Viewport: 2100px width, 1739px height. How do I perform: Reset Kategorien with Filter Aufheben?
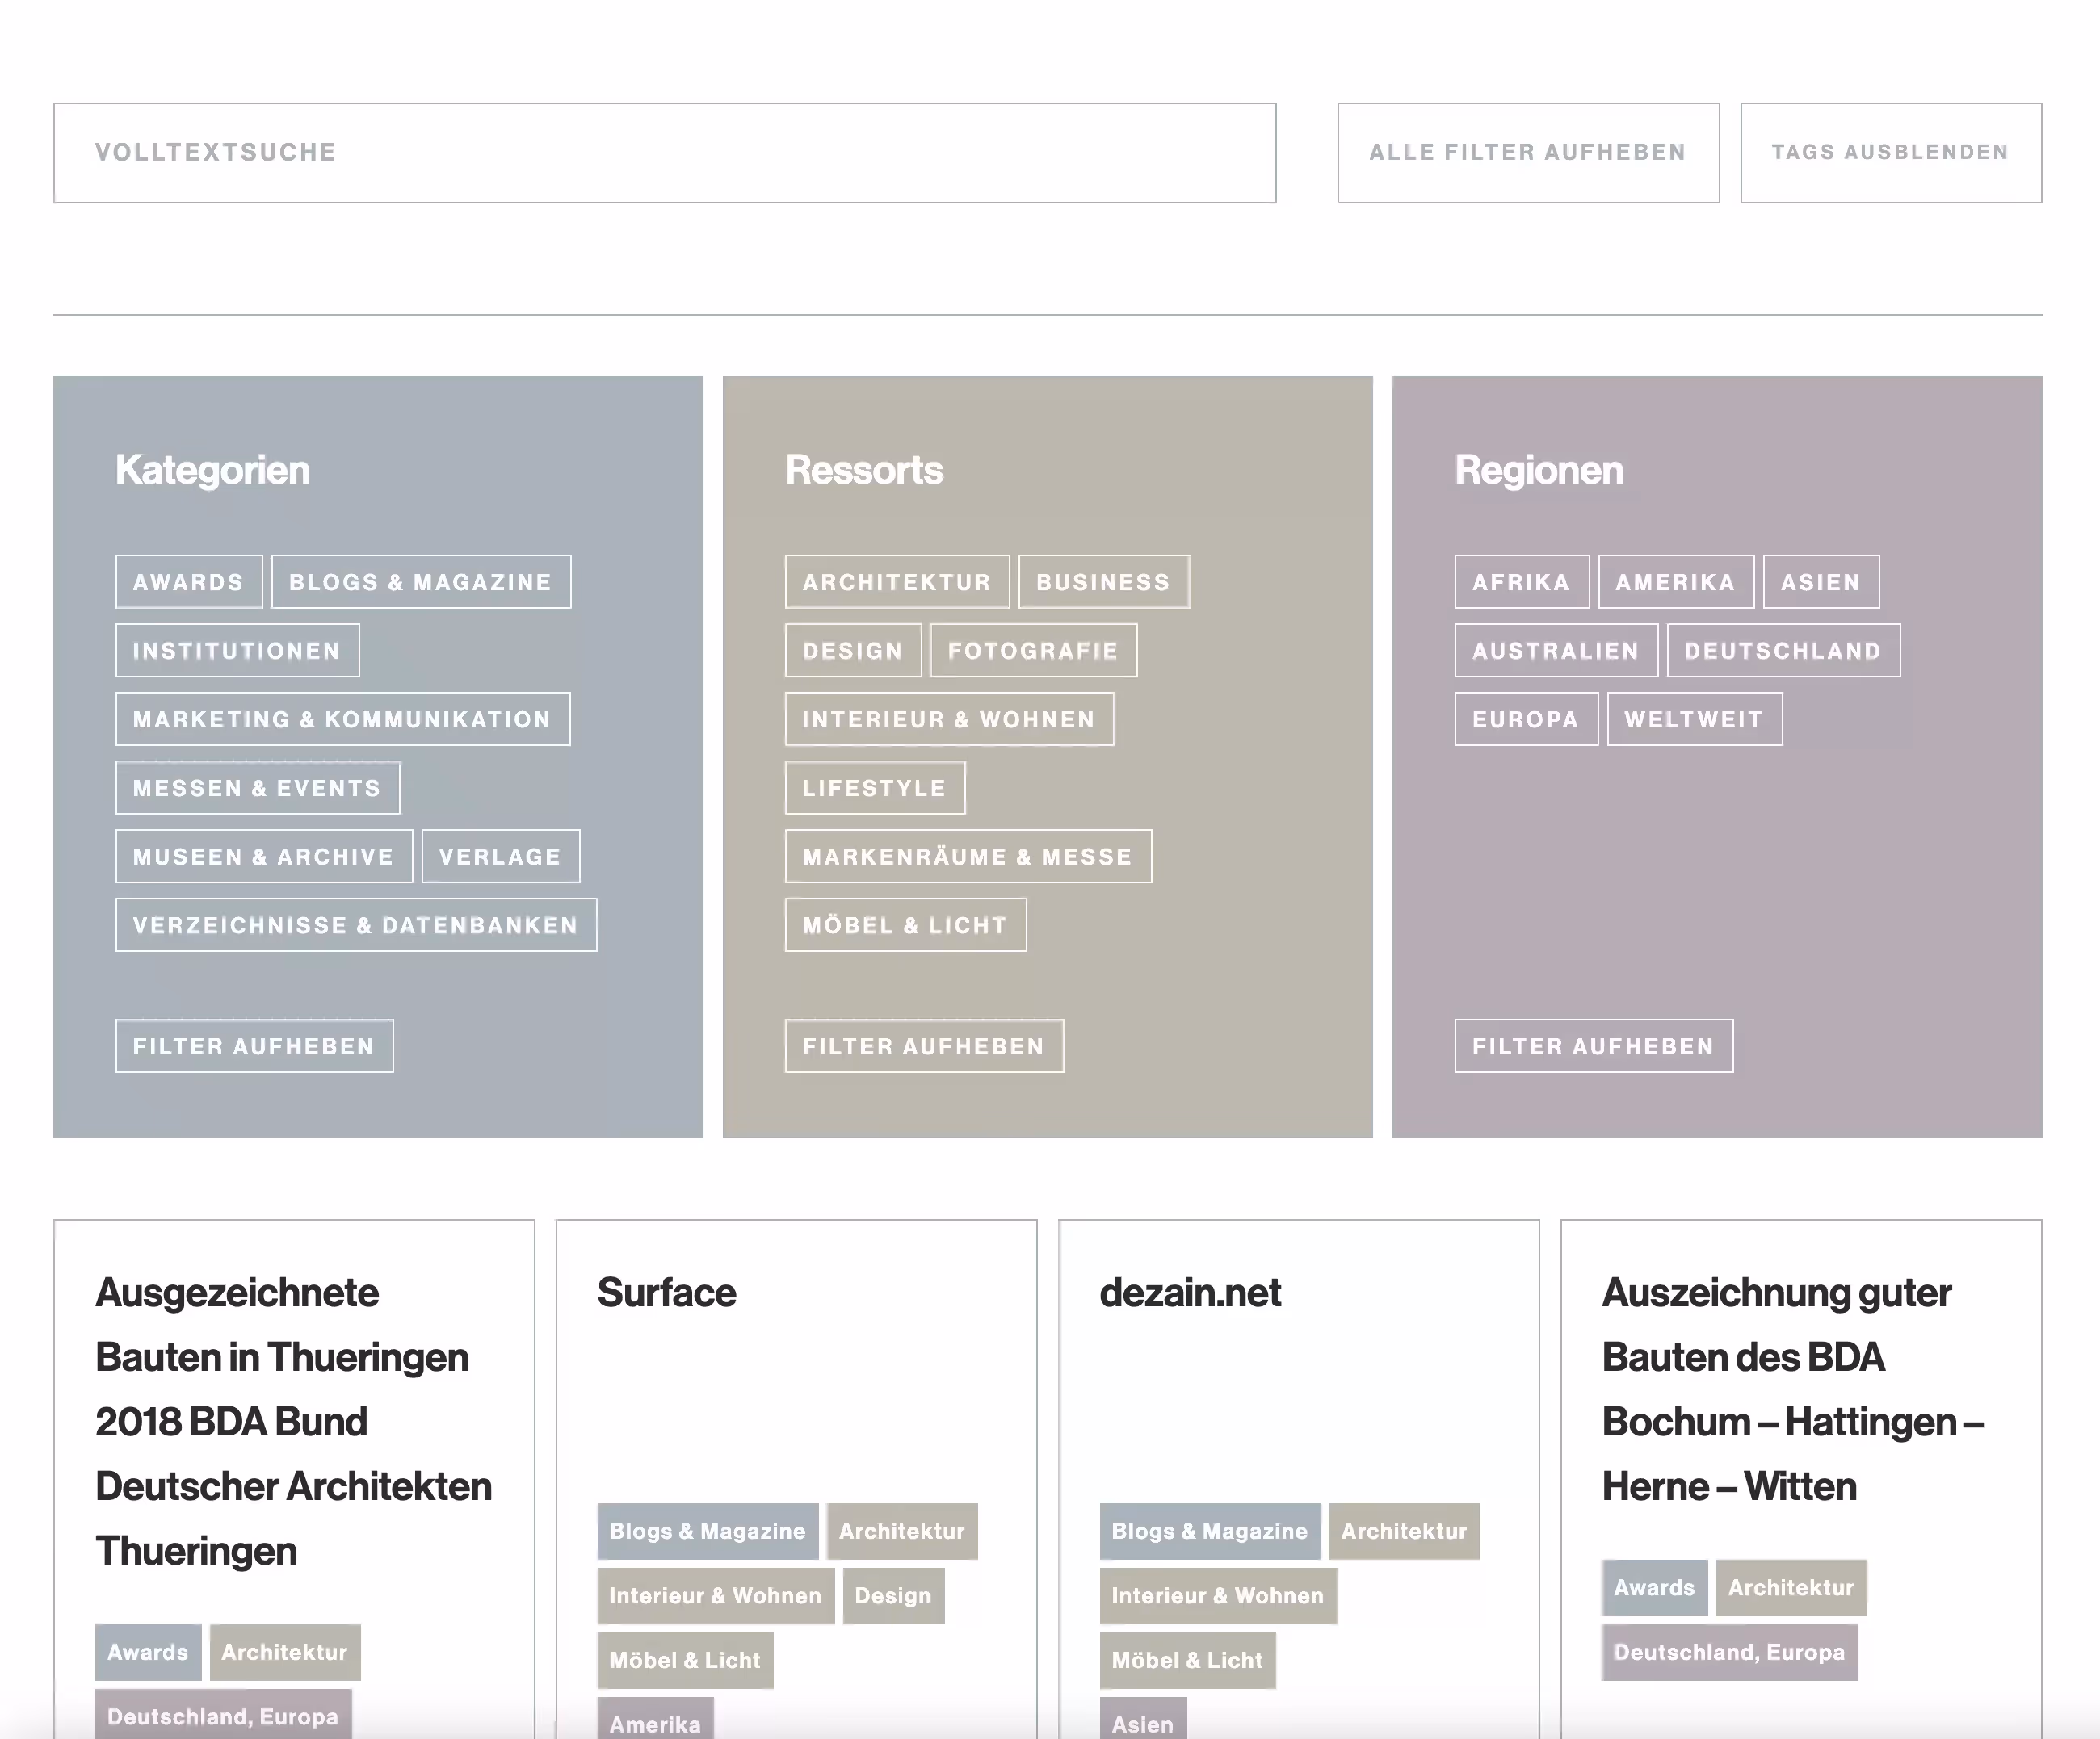click(x=254, y=1046)
